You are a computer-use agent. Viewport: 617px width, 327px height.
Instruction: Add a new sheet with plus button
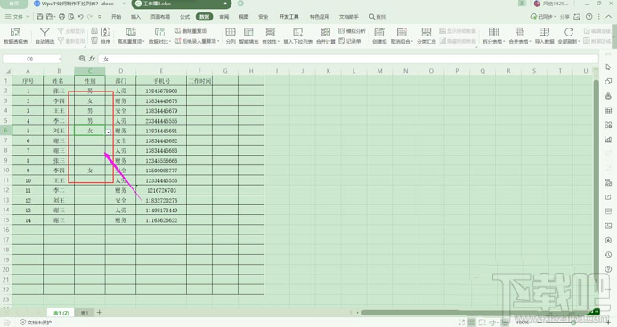(x=99, y=313)
